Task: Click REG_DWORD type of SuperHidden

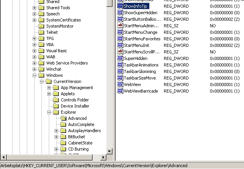Action: pos(176,58)
